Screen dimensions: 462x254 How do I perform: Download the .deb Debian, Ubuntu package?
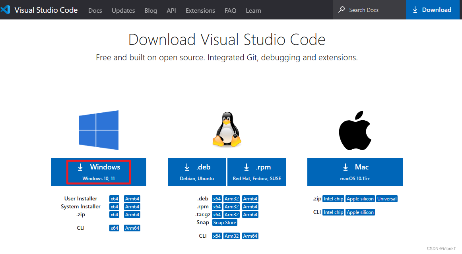[x=197, y=172]
